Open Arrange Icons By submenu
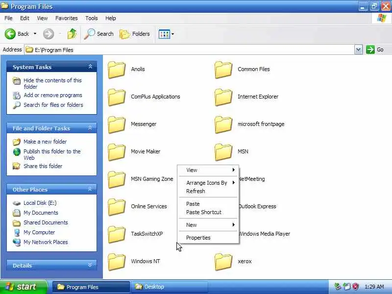392x294 pixels. pos(208,183)
